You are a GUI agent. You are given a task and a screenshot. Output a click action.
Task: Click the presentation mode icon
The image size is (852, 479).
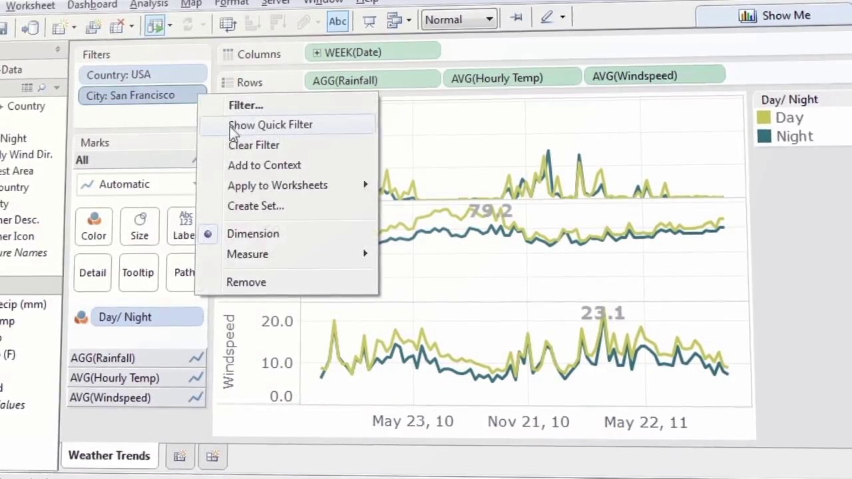pos(369,21)
